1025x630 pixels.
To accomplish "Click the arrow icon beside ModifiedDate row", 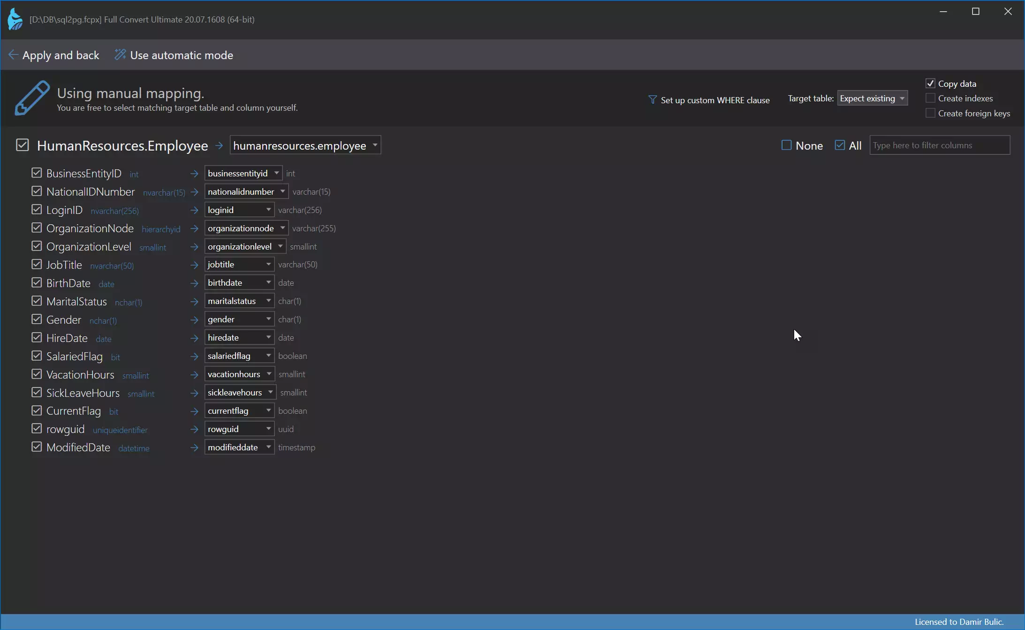I will pyautogui.click(x=193, y=448).
